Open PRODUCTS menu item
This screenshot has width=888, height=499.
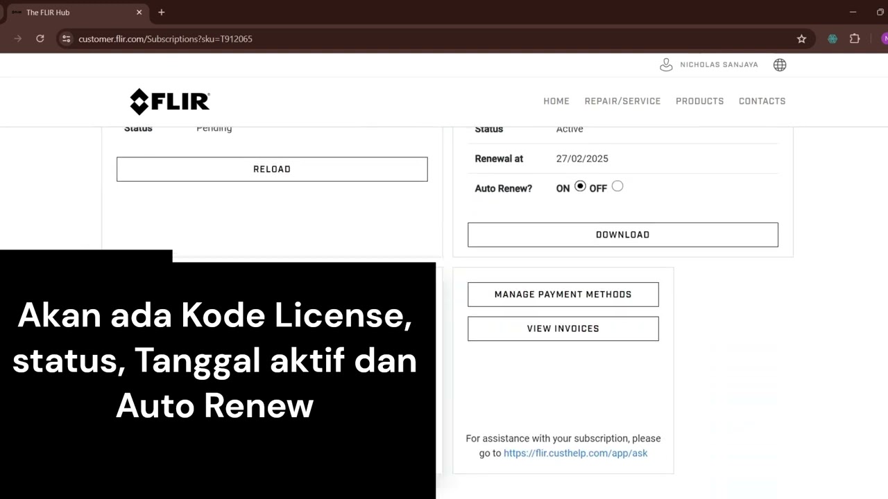(699, 101)
